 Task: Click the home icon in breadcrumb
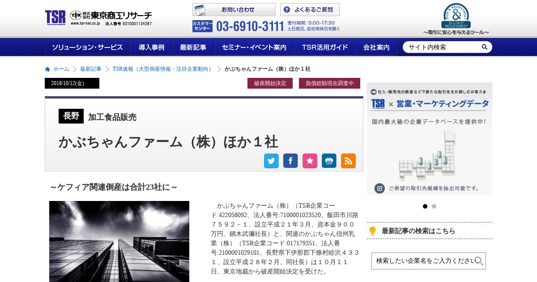pos(47,69)
